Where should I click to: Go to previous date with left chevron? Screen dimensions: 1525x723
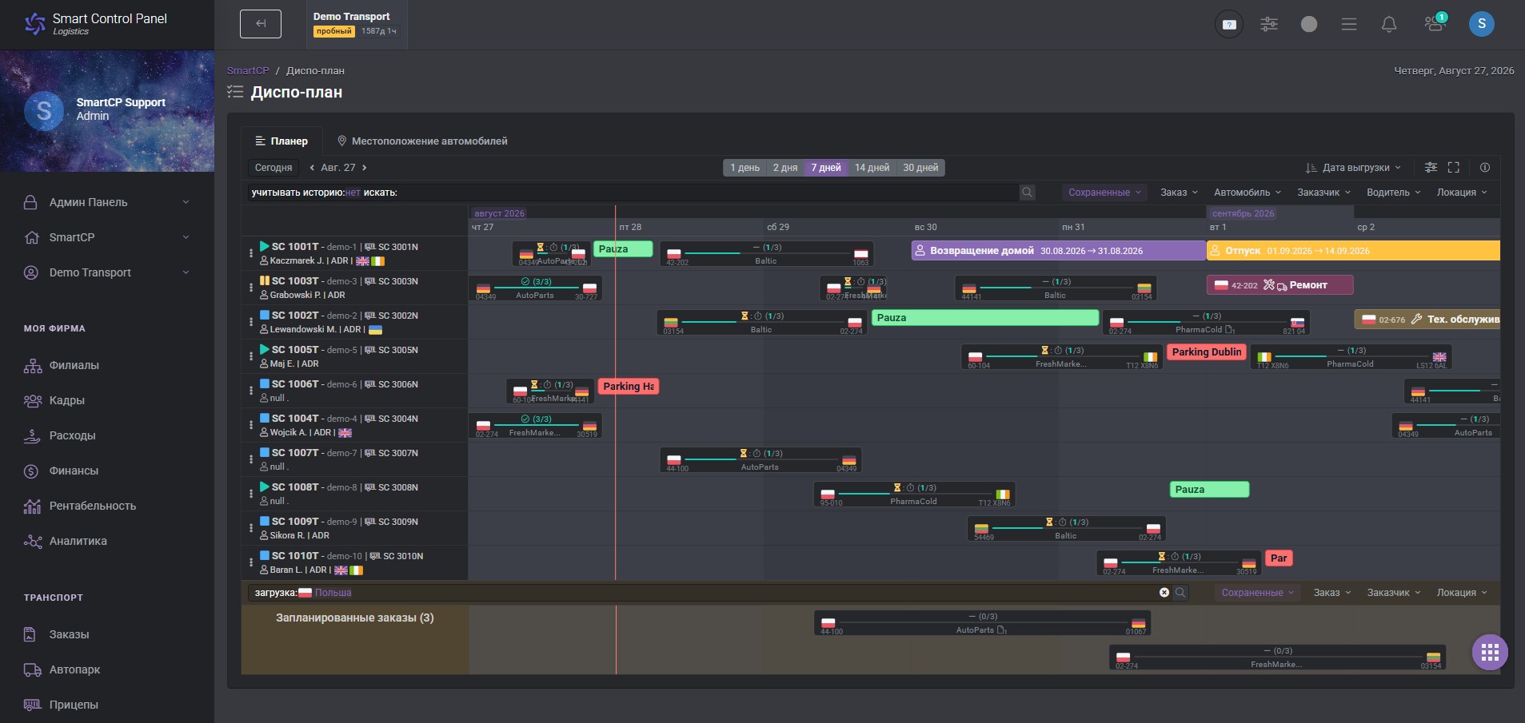coord(312,168)
